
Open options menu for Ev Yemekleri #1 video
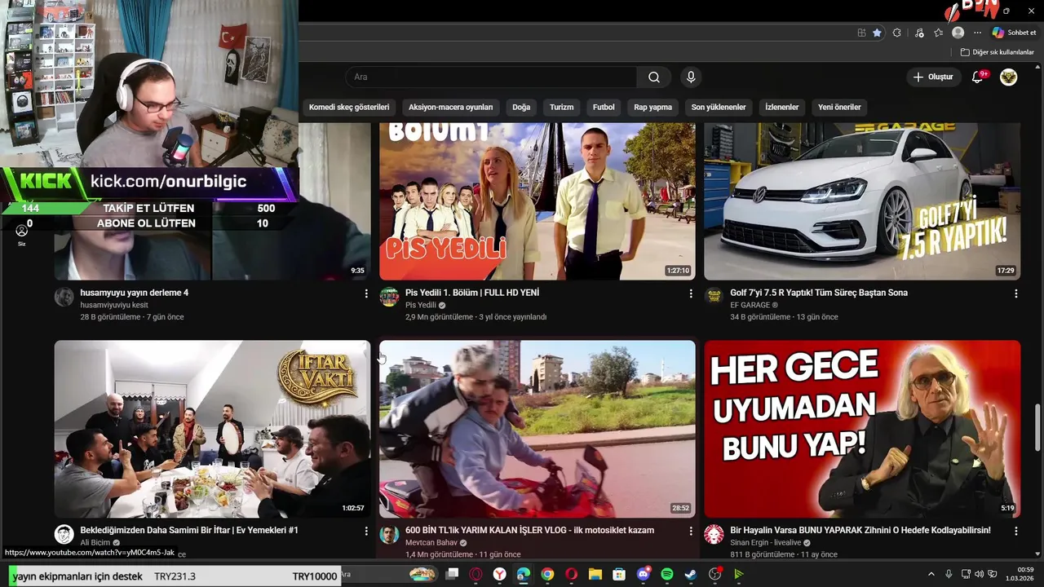click(365, 531)
